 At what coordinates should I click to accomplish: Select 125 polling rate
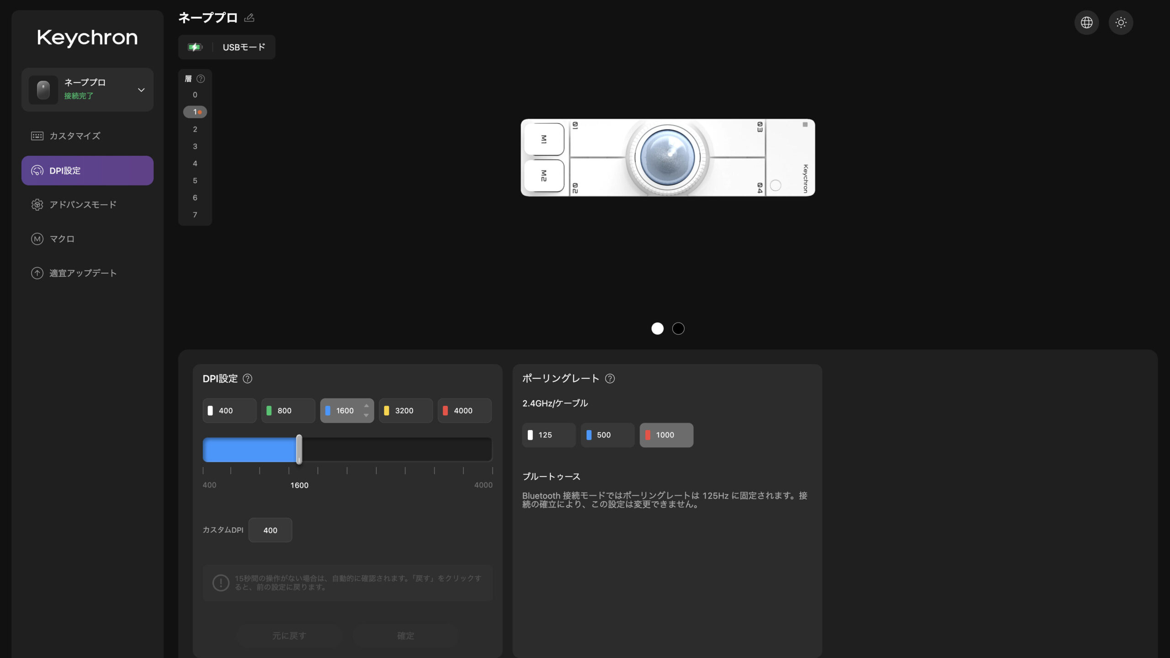549,435
